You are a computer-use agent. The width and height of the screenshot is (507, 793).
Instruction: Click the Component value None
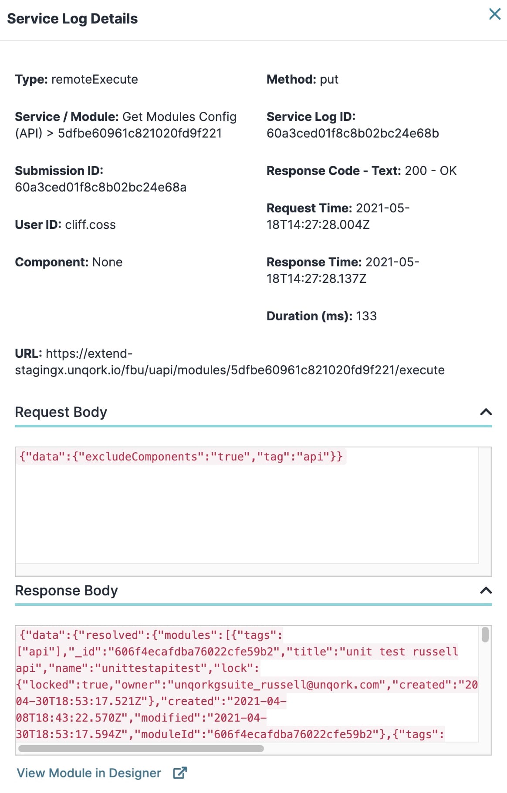107,262
